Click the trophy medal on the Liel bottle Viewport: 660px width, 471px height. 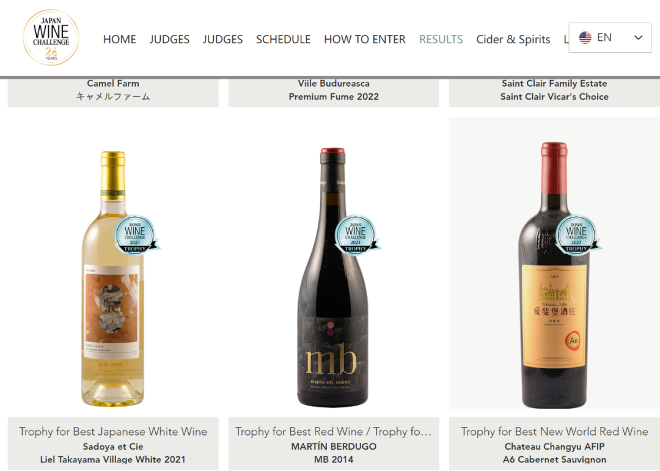pos(136,235)
